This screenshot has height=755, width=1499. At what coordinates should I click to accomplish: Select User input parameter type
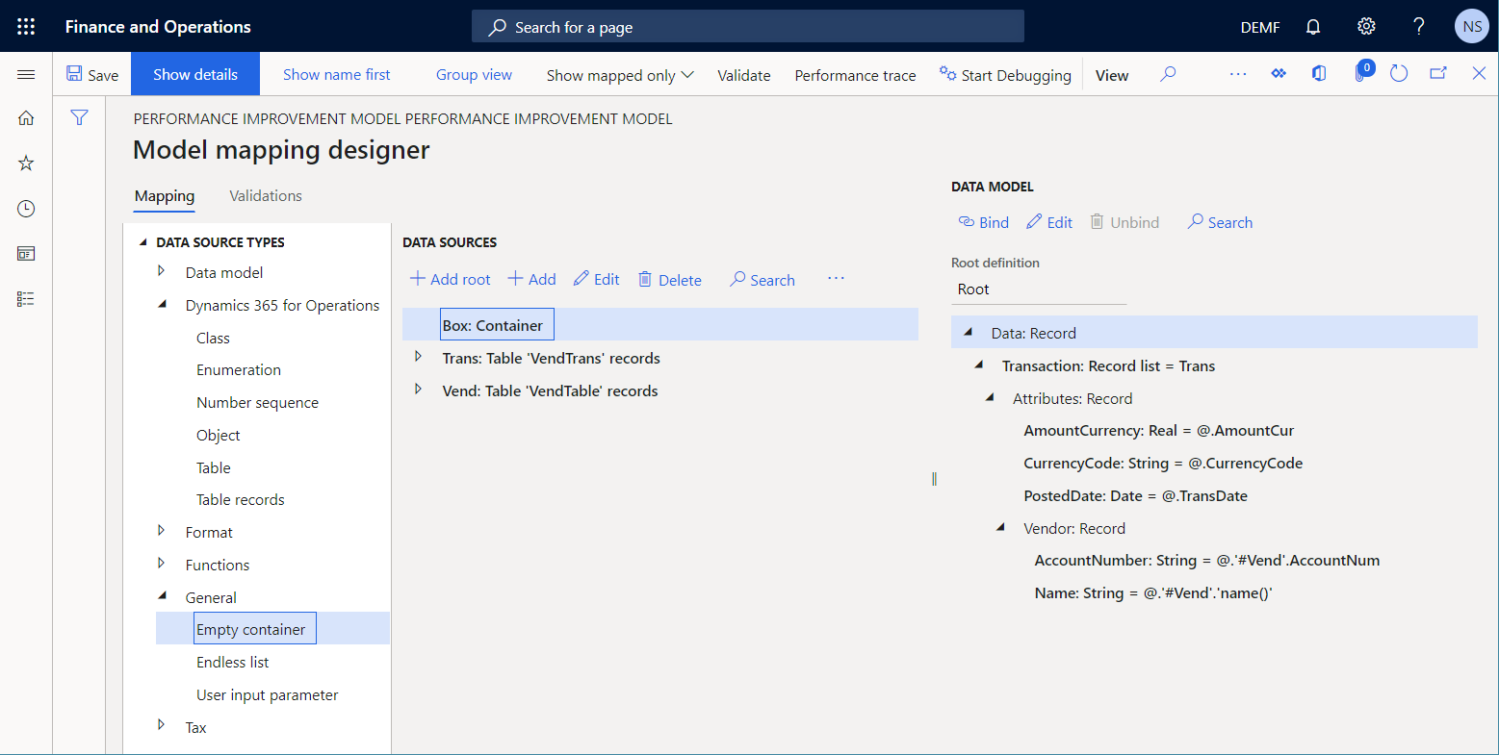(268, 694)
